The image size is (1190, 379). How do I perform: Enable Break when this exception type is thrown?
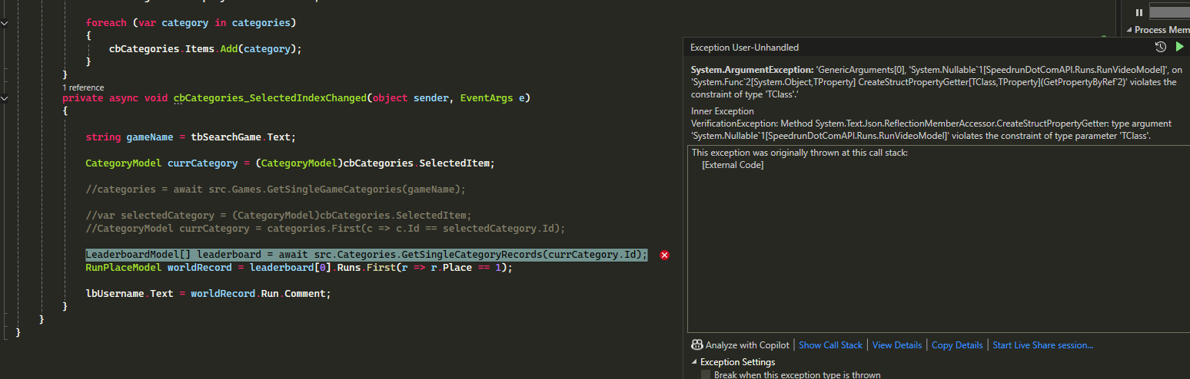pos(706,374)
